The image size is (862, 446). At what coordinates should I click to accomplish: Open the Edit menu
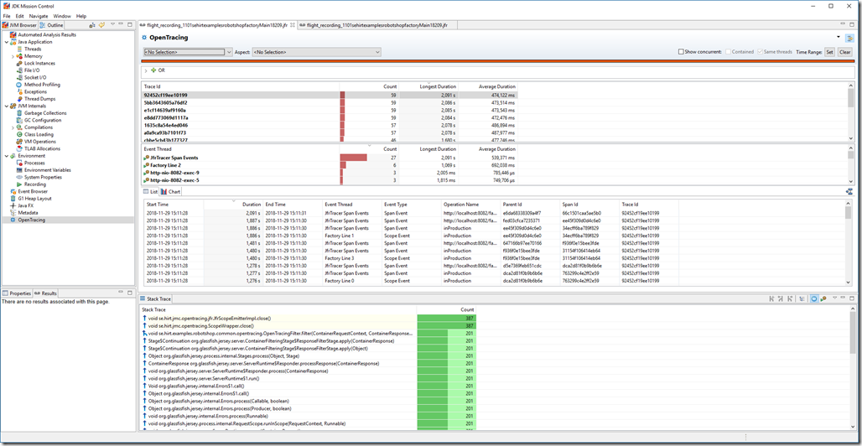20,17
